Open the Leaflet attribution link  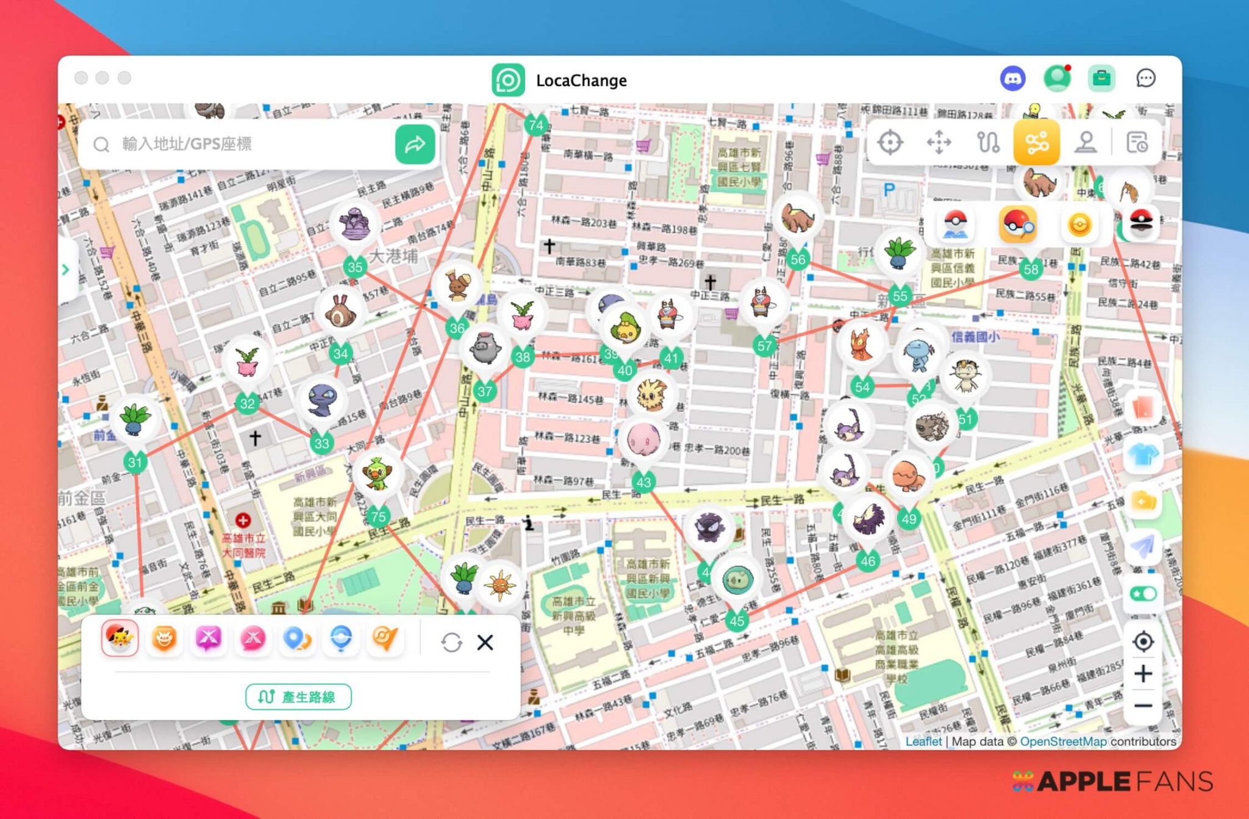[923, 741]
